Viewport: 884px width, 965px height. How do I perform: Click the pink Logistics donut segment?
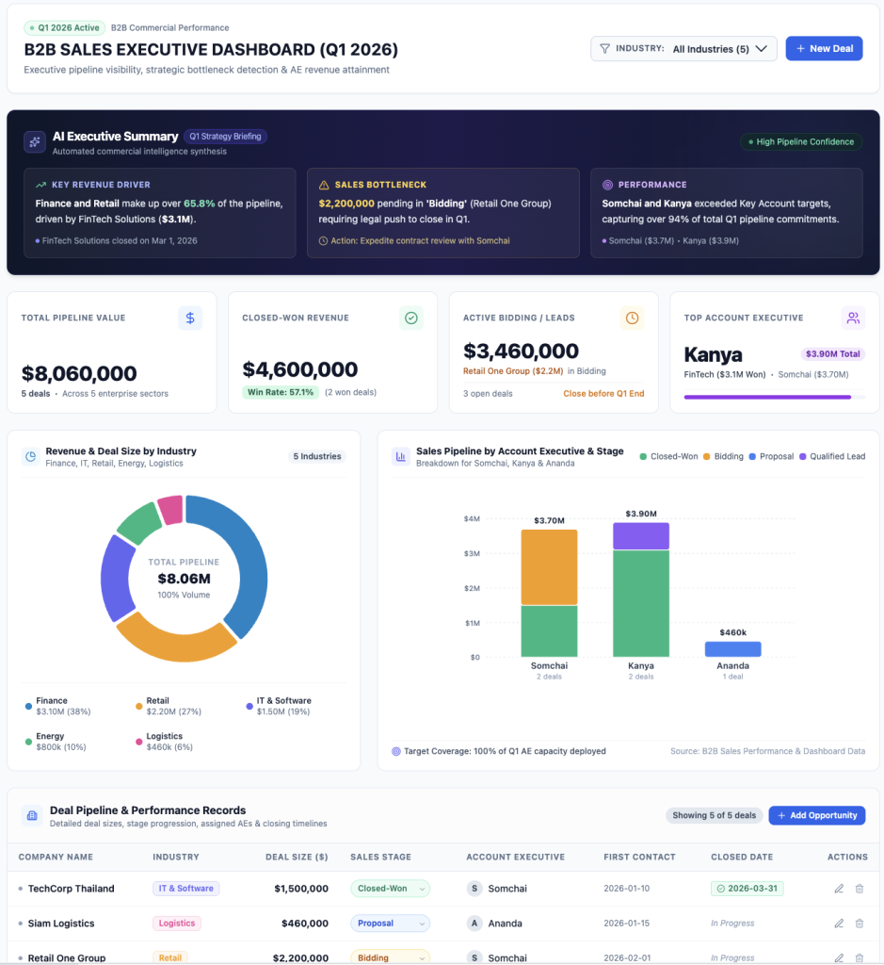point(171,510)
